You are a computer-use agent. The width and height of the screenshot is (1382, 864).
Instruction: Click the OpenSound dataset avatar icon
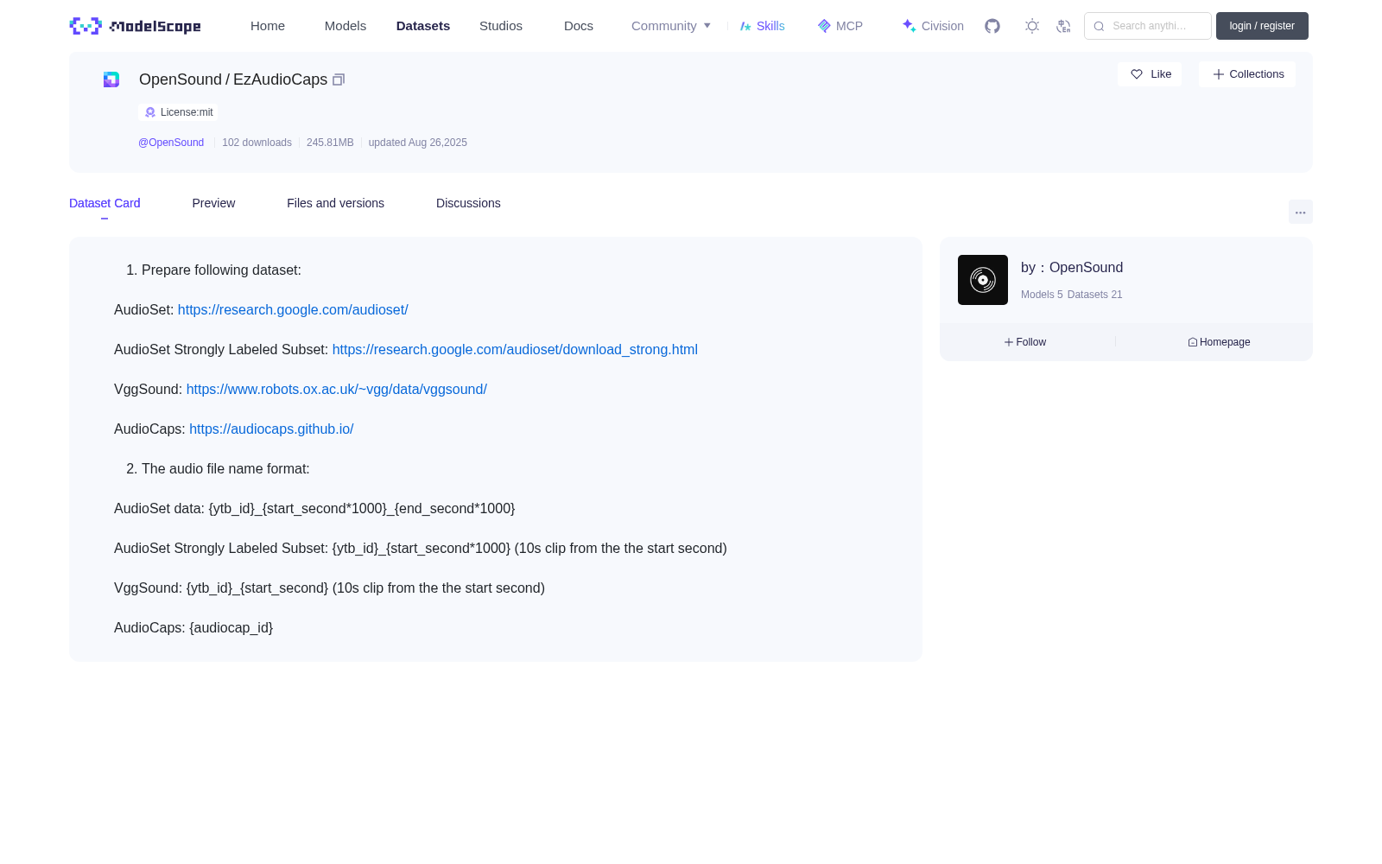click(111, 79)
